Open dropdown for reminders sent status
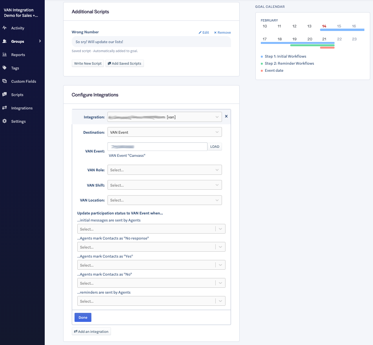 [151, 301]
